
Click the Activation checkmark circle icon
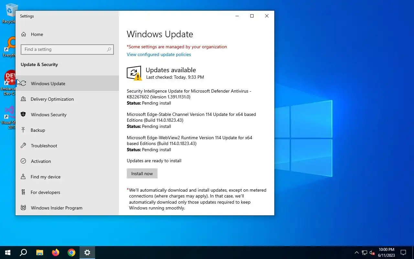(x=23, y=161)
